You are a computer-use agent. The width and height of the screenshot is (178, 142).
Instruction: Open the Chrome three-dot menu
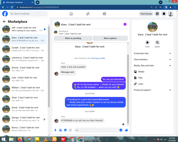[175, 7]
